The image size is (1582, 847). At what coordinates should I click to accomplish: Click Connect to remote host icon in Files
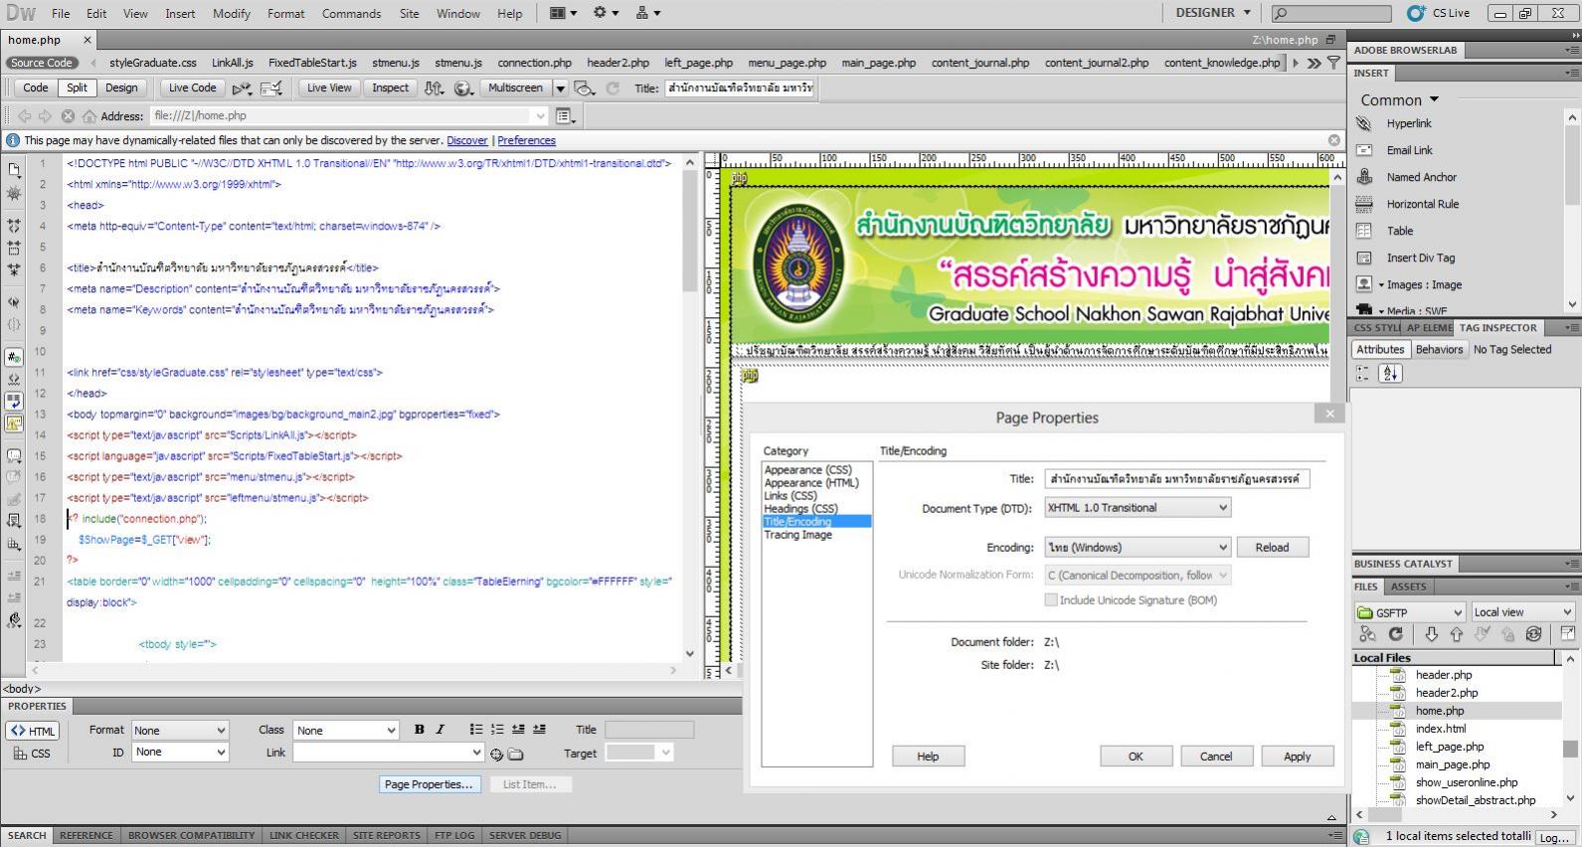pos(1368,633)
